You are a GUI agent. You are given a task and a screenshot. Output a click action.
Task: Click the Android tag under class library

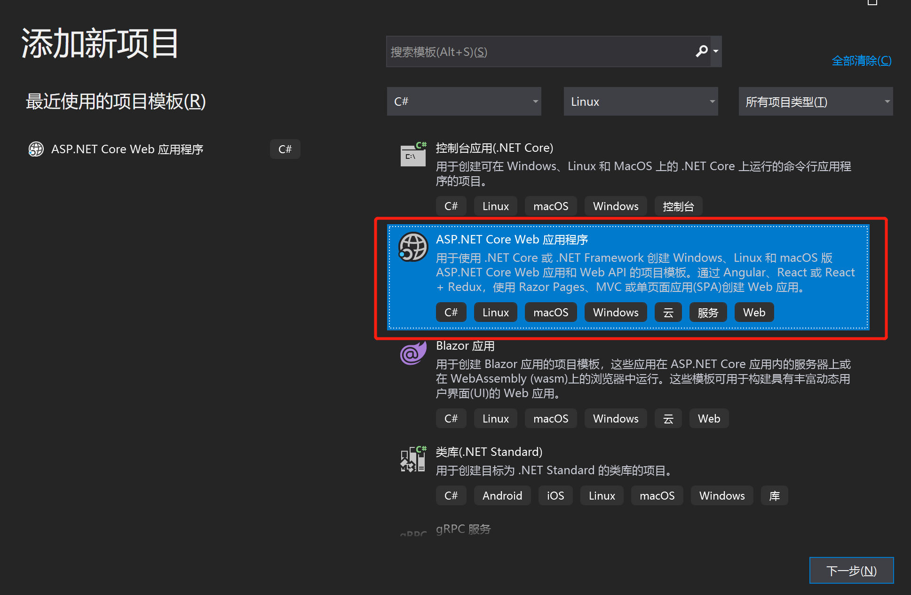pos(502,496)
